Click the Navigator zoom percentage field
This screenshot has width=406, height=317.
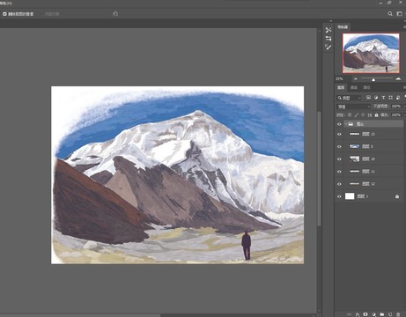coord(340,79)
